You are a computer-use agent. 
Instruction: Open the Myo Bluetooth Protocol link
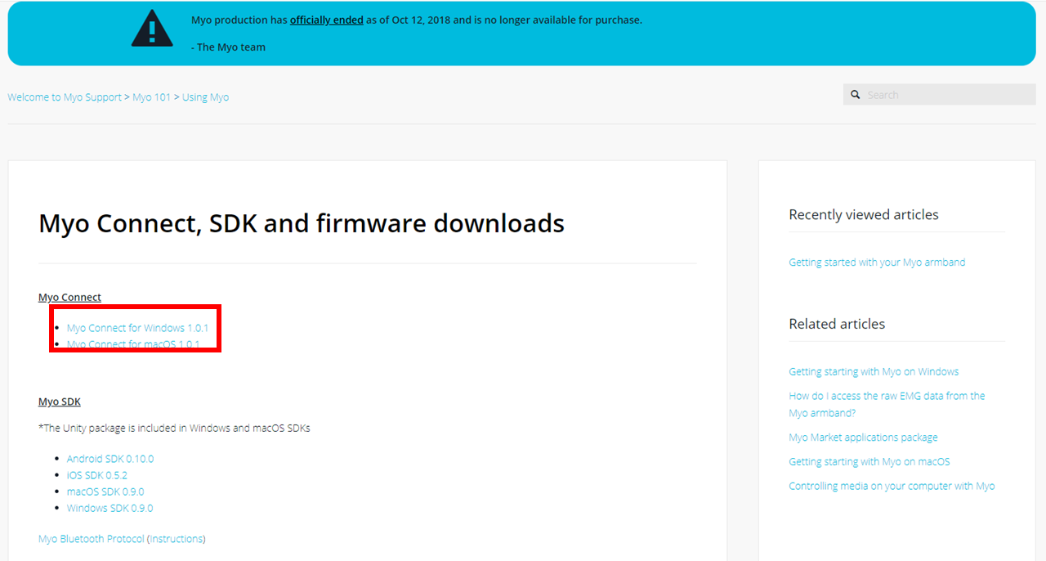coord(92,539)
